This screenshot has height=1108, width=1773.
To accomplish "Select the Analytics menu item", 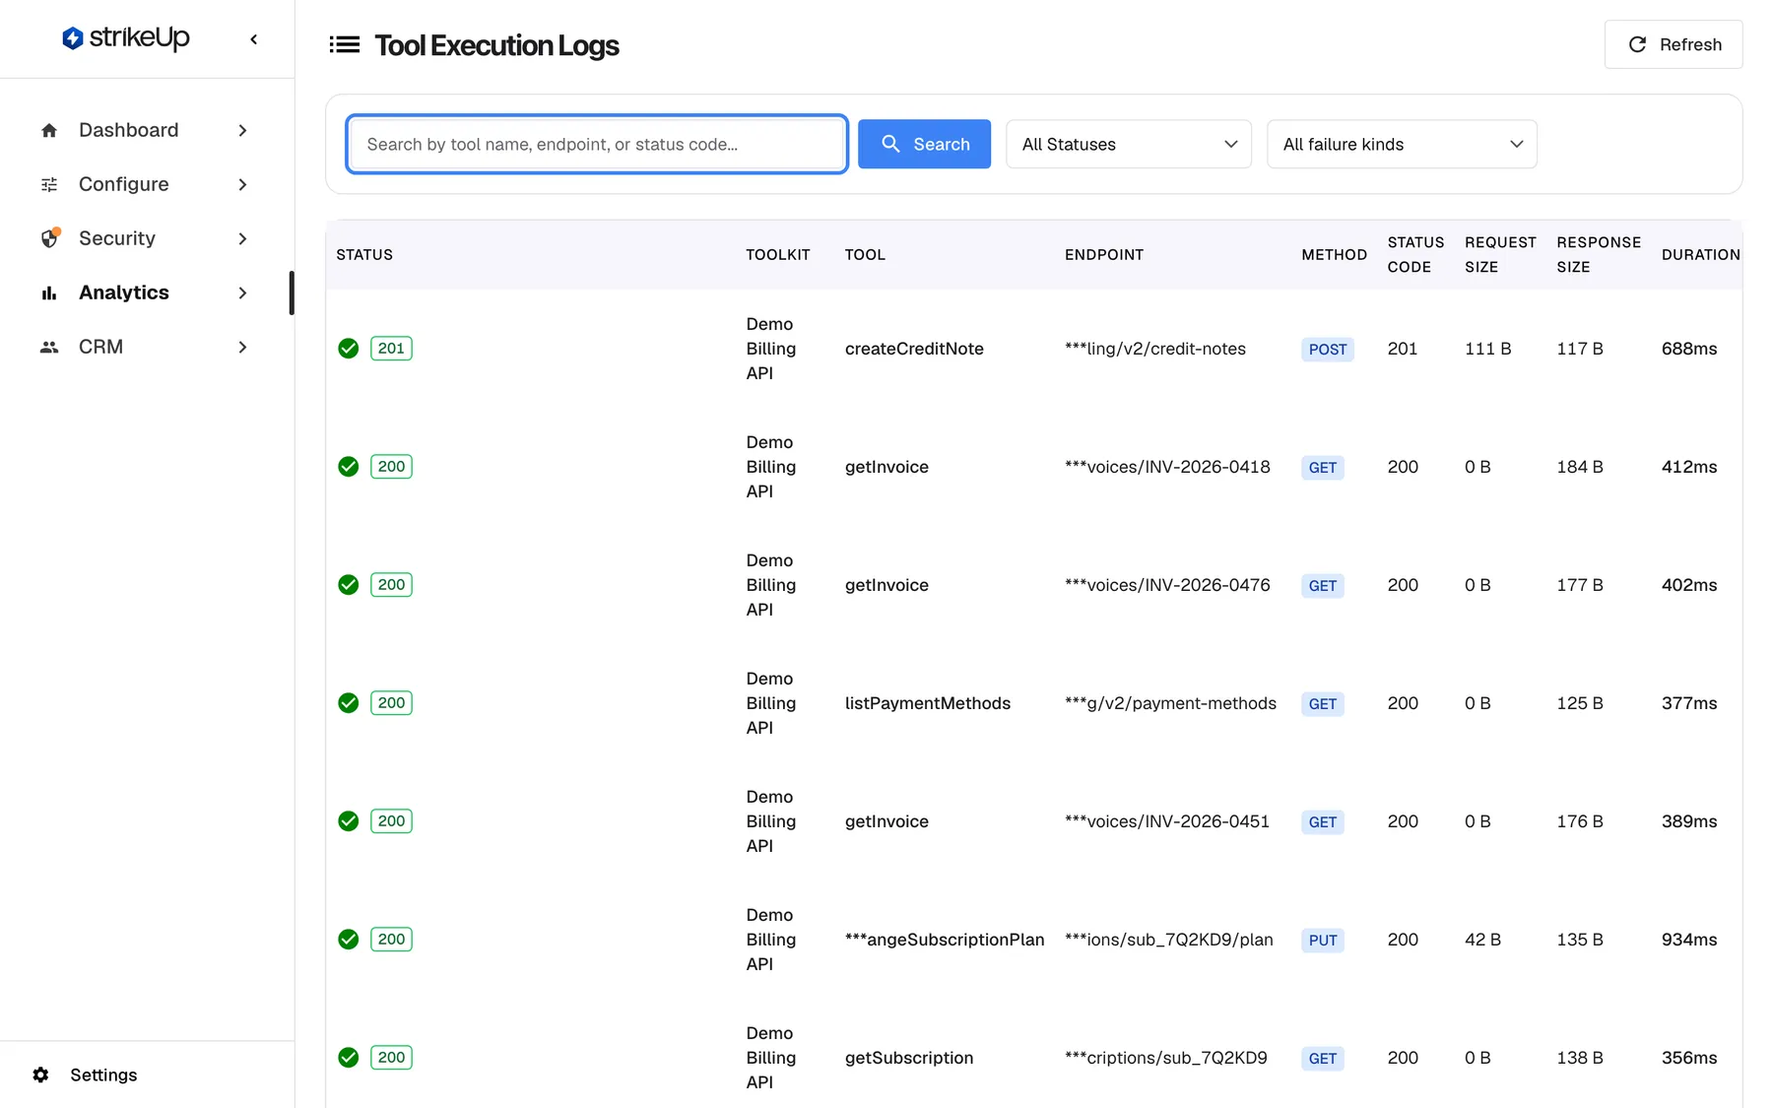I will tap(145, 293).
